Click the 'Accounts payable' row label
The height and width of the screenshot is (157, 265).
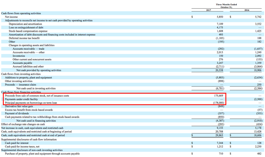point(22,63)
